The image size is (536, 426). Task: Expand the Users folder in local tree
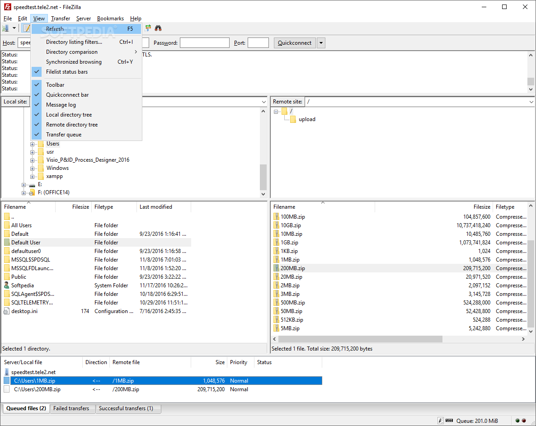click(32, 144)
